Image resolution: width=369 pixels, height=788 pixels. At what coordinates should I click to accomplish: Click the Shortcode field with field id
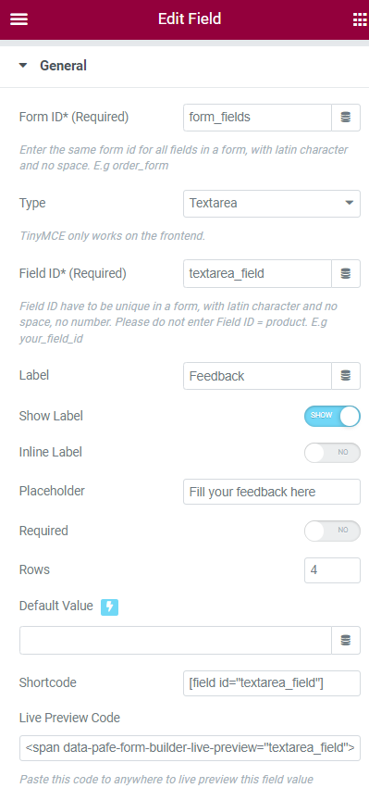[272, 683]
